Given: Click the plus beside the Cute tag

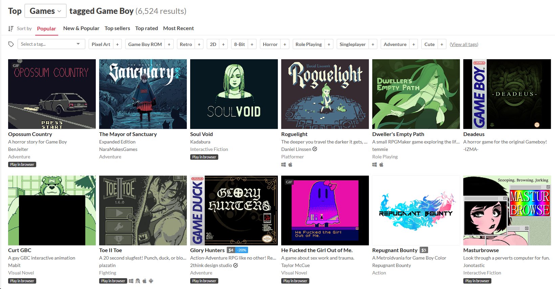Looking at the screenshot, I should tap(442, 44).
